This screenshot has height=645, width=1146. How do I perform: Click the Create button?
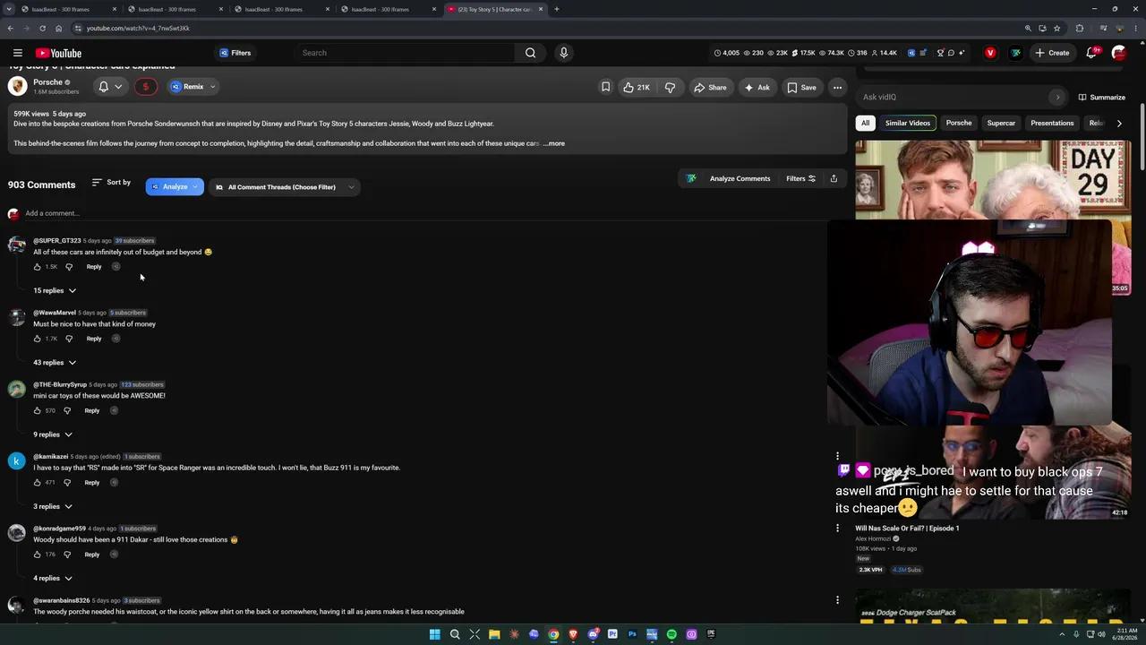(x=1052, y=53)
